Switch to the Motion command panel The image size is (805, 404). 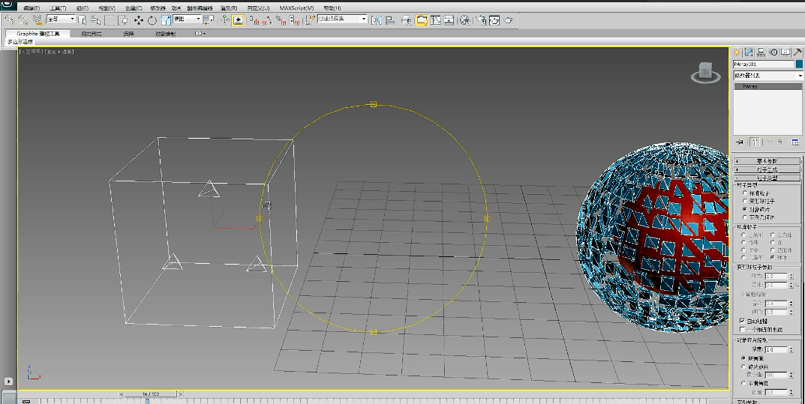click(x=773, y=52)
